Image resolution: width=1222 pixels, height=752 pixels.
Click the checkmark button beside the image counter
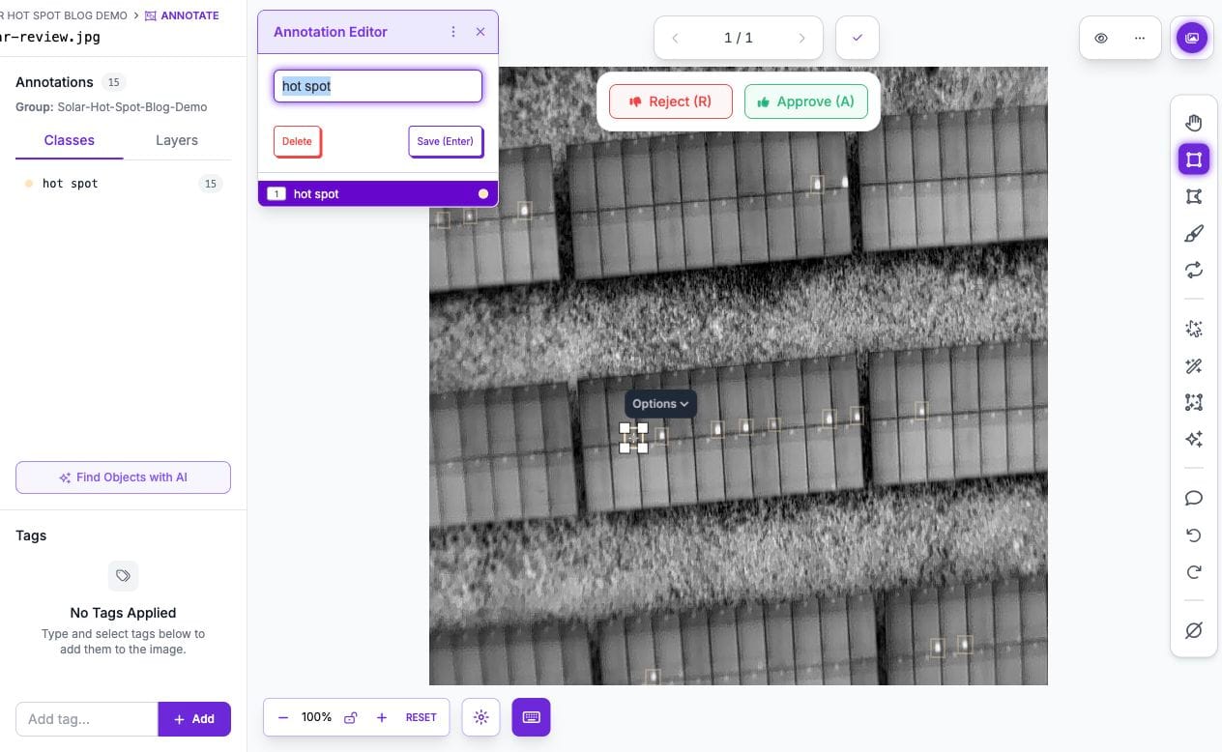pyautogui.click(x=858, y=39)
